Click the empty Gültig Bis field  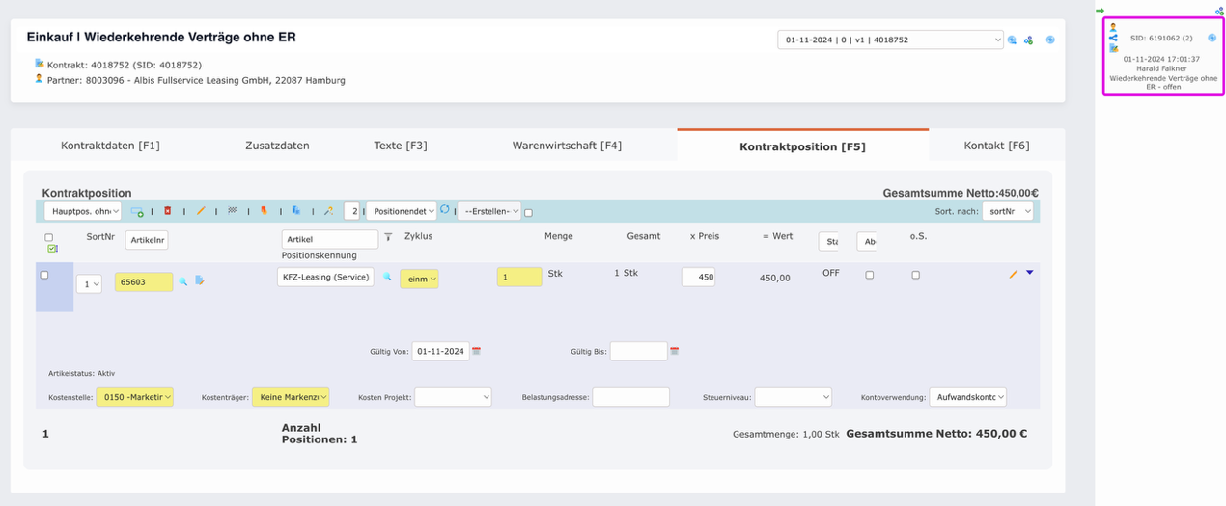tap(638, 351)
